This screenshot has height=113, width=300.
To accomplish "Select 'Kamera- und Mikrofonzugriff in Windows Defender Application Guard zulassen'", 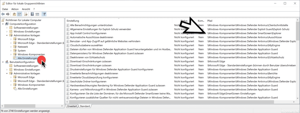I will pyautogui.click(x=114, y=89).
